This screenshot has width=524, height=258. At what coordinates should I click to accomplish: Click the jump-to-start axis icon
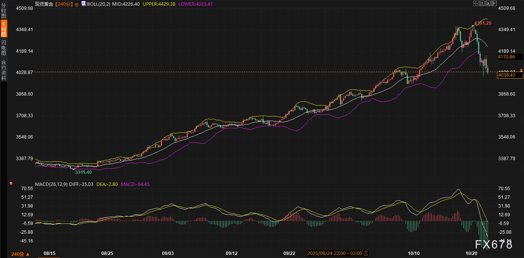[482, 3]
